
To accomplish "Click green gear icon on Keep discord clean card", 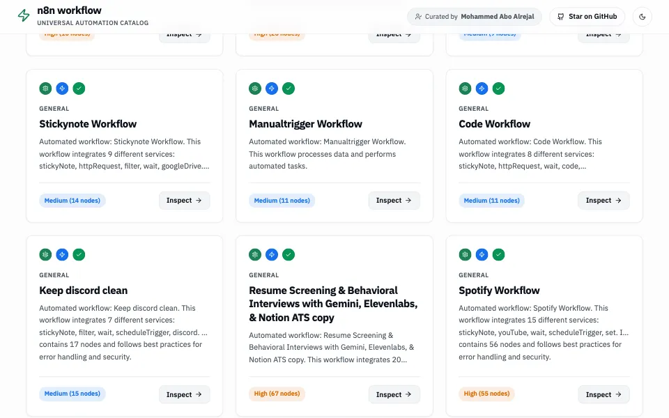I will tap(46, 255).
